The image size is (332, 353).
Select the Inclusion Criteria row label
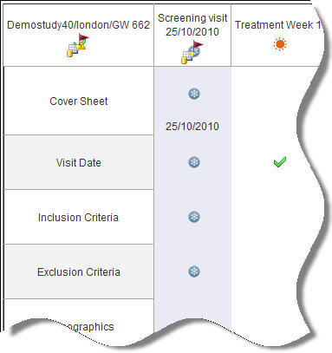click(x=78, y=218)
